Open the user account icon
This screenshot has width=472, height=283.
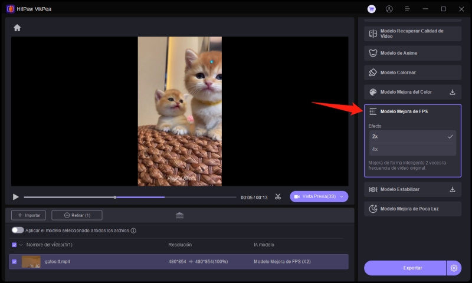pos(389,9)
